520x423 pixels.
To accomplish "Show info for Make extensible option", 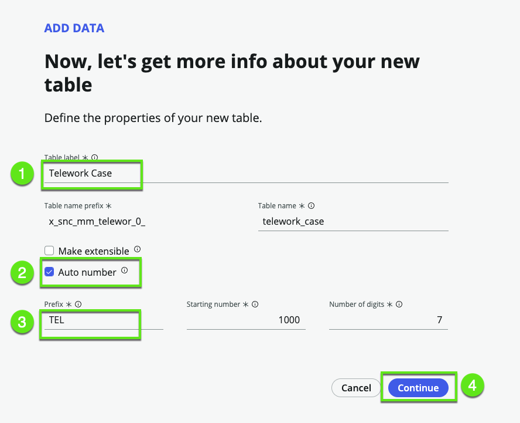I will click(138, 249).
